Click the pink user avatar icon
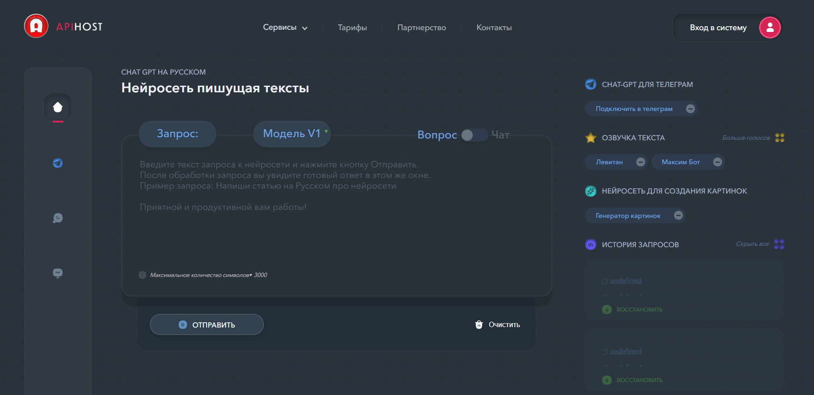This screenshot has width=814, height=395. [770, 28]
